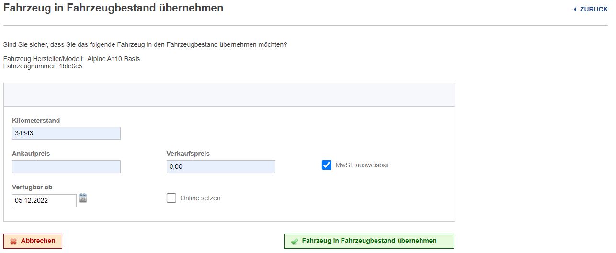Click the Kilometerstand label

pyautogui.click(x=36, y=121)
